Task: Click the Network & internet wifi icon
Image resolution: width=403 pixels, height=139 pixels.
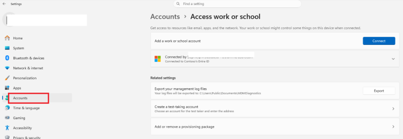Action: pos(7,68)
